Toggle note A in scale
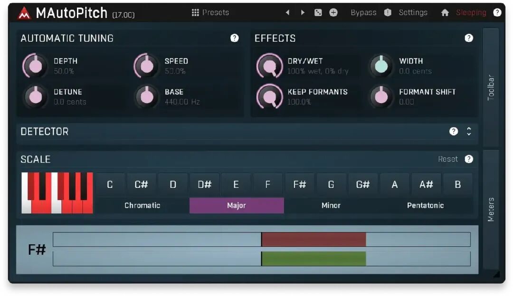513x296 pixels. pyautogui.click(x=395, y=185)
